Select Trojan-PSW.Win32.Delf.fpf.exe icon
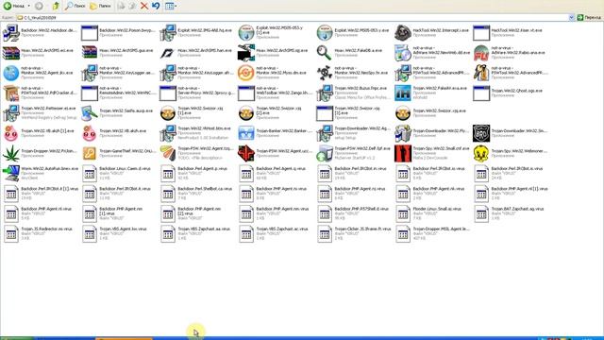604x340 pixels. pyautogui.click(x=325, y=153)
